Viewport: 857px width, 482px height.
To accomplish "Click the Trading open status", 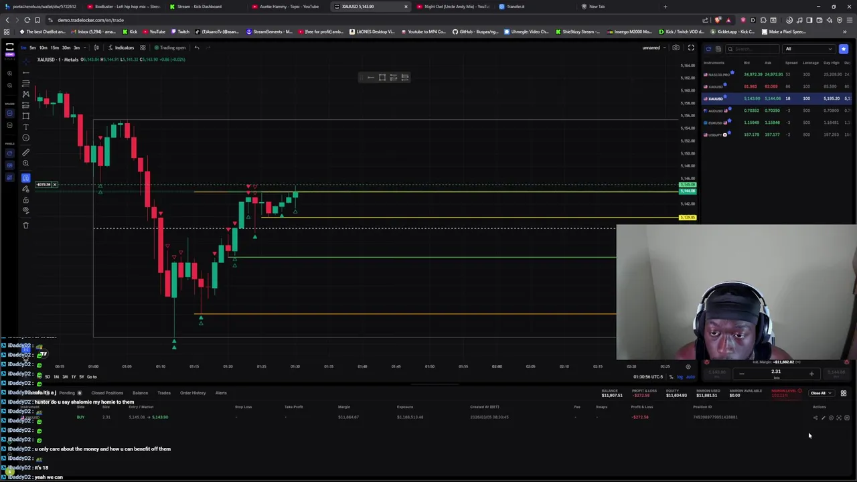I will [x=170, y=48].
